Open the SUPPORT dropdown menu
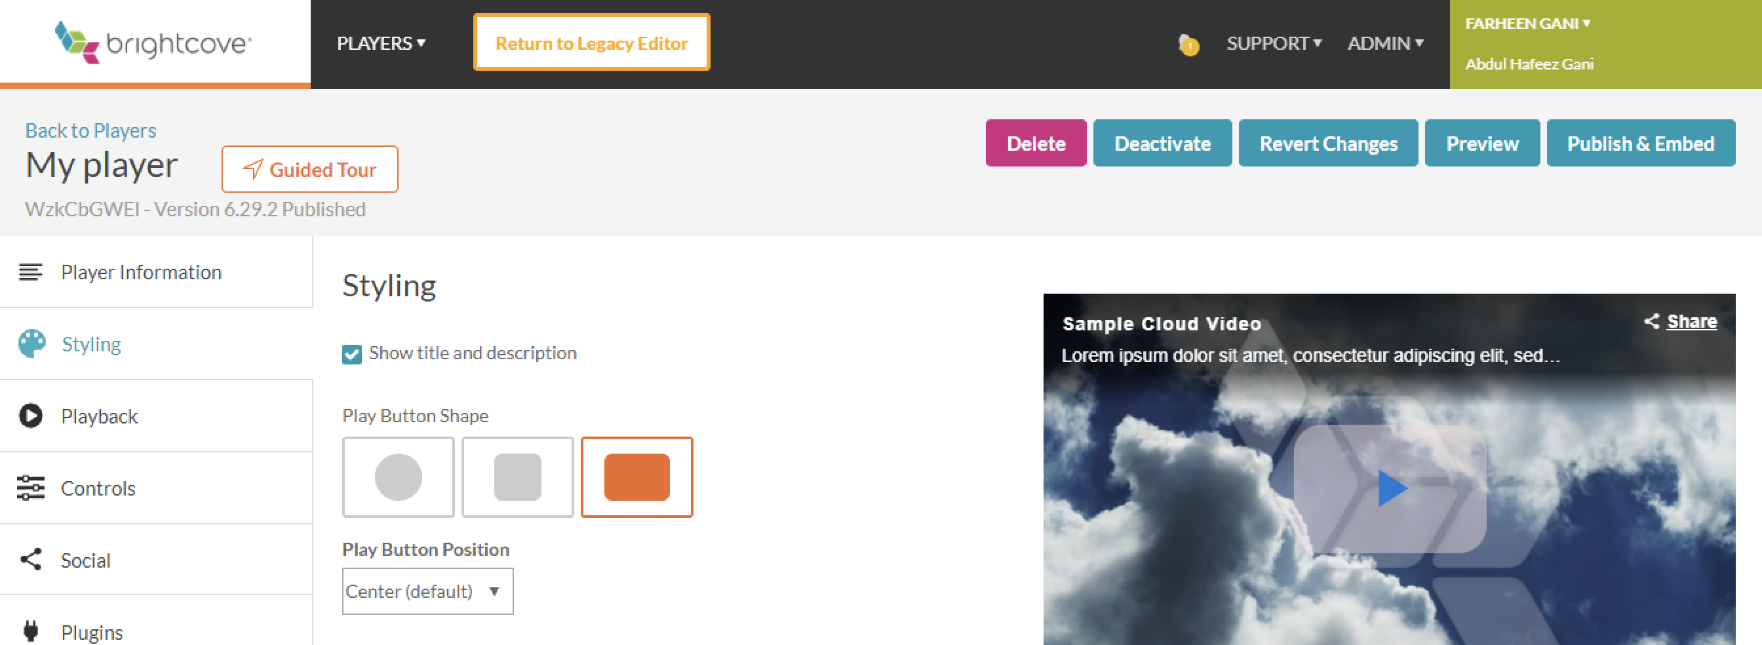Image resolution: width=1762 pixels, height=645 pixels. tap(1273, 44)
